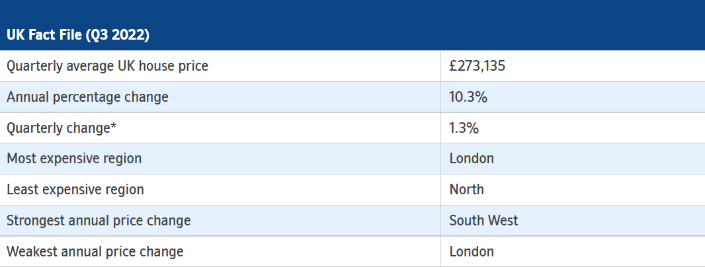Click London in Most expensive region row
The height and width of the screenshot is (267, 705).
tap(472, 159)
